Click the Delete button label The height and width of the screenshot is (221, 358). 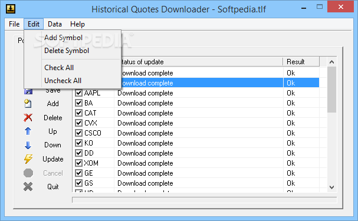pyautogui.click(x=52, y=118)
